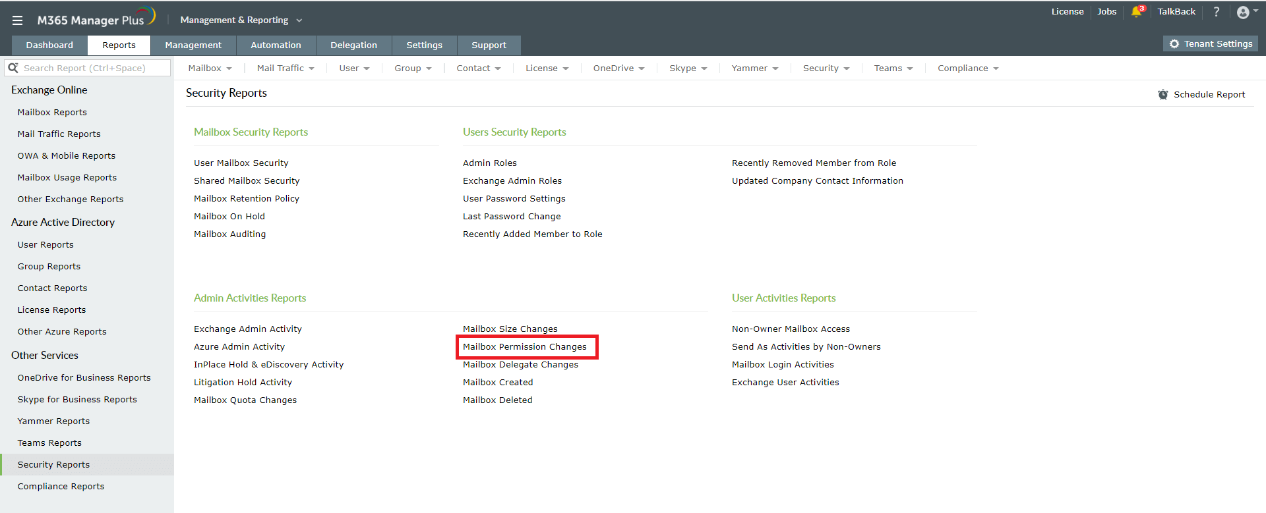
Task: Open OneDrive for Business Reports
Action: pos(84,378)
